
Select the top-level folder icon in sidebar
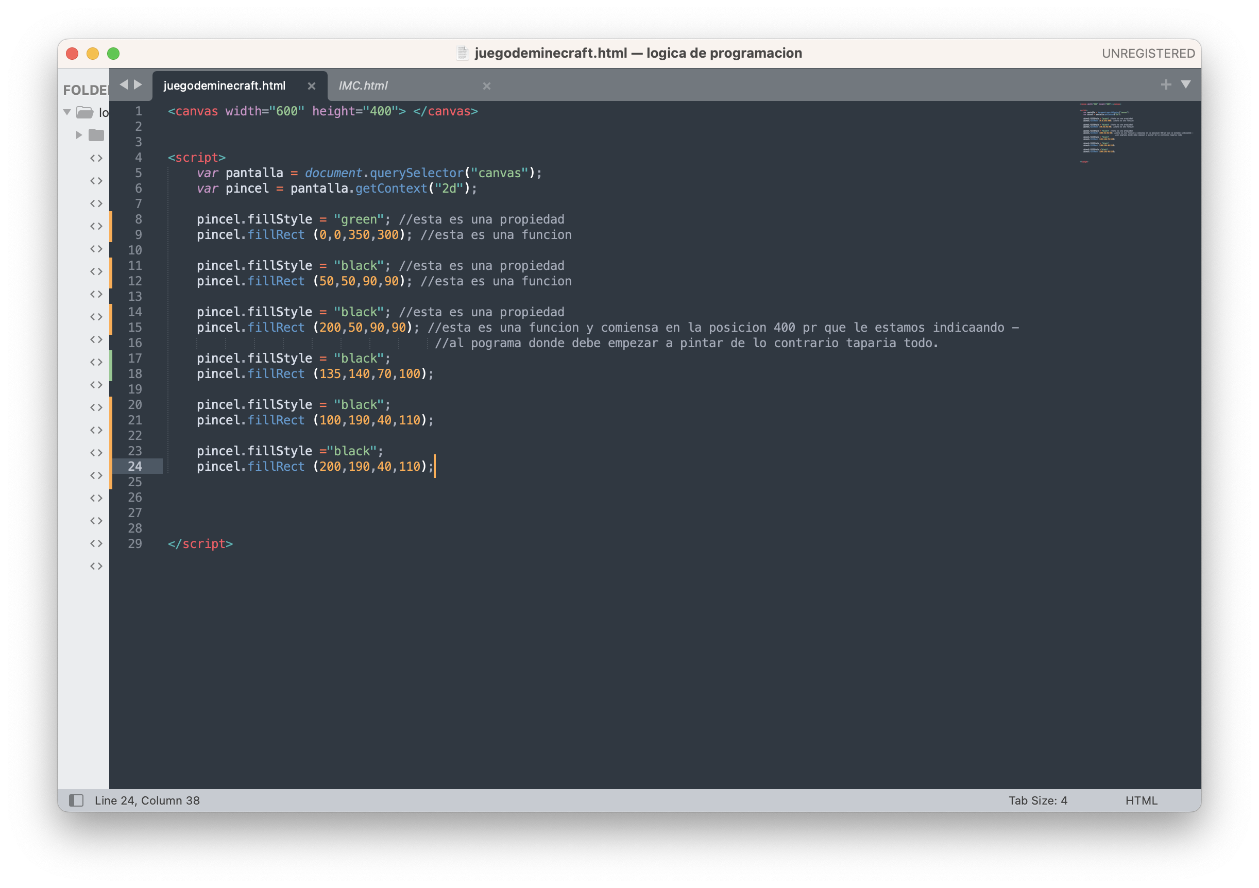(x=85, y=112)
